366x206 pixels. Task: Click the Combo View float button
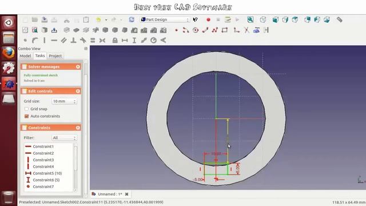(x=86, y=49)
